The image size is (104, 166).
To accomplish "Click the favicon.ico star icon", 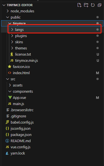I will [10, 67].
